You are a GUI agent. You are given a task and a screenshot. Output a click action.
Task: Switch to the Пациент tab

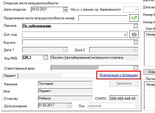[x=9, y=76]
